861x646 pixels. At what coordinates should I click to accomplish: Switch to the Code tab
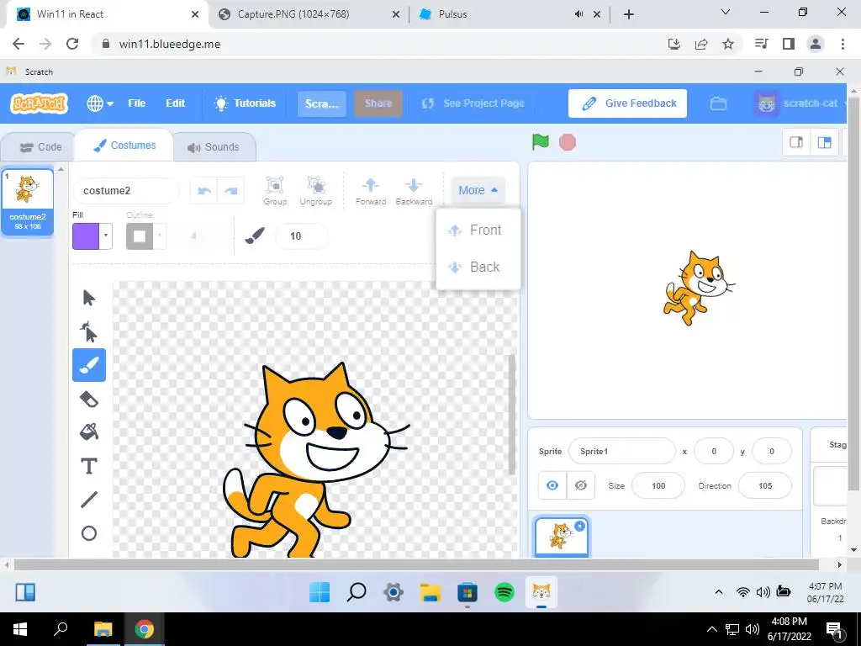[40, 147]
